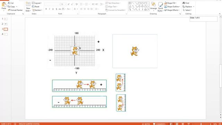The height and width of the screenshot is (125, 222).
Task: Increase font size with the A icon
Action: tap(69, 5)
